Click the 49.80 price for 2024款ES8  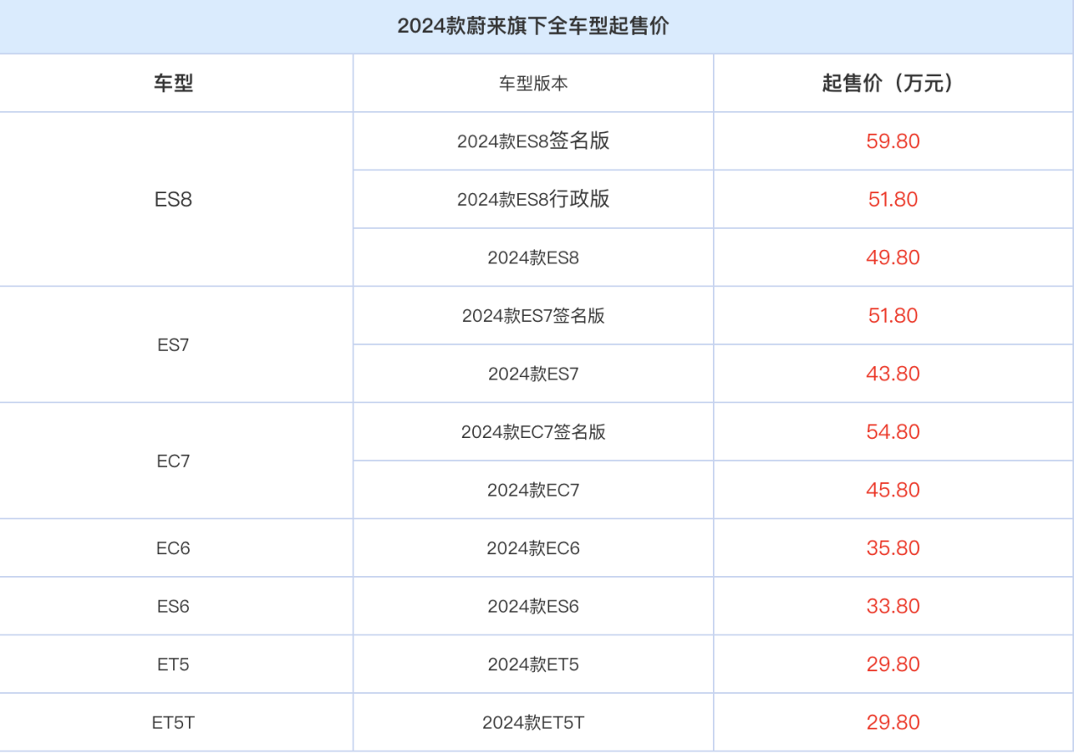point(892,257)
